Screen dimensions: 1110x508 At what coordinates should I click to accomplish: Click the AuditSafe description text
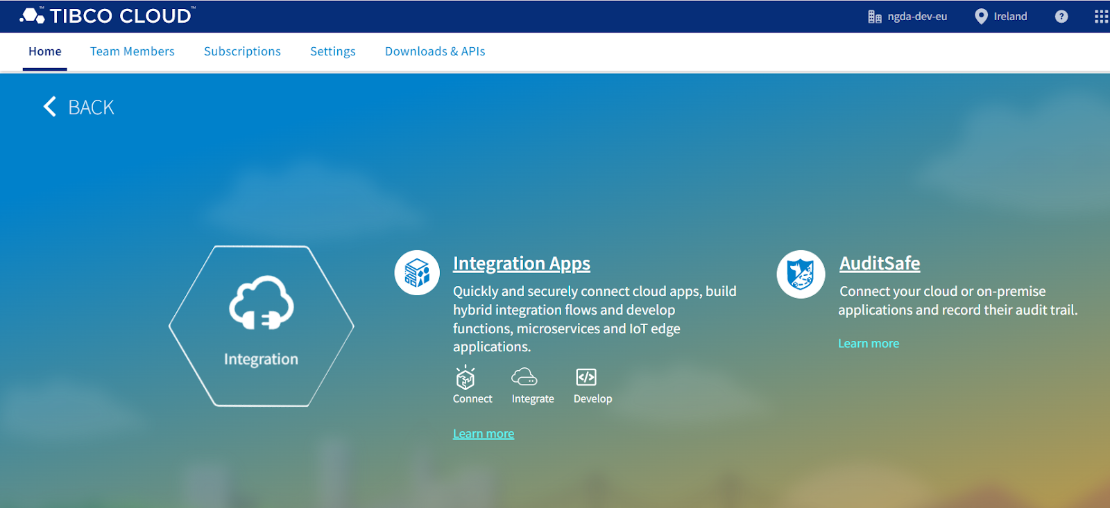[958, 300]
